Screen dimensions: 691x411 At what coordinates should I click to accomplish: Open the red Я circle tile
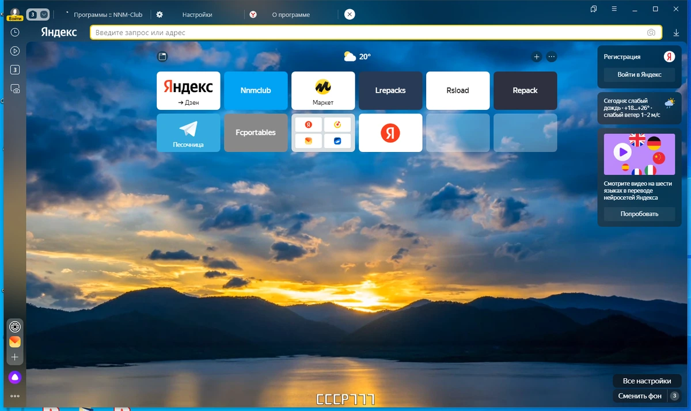coord(390,132)
